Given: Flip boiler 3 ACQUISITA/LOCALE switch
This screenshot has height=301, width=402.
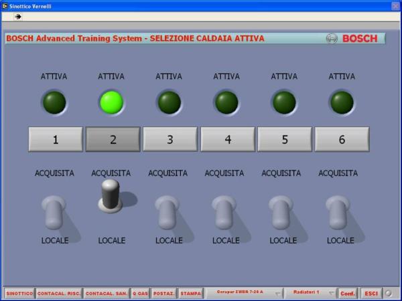Looking at the screenshot, I should [167, 213].
